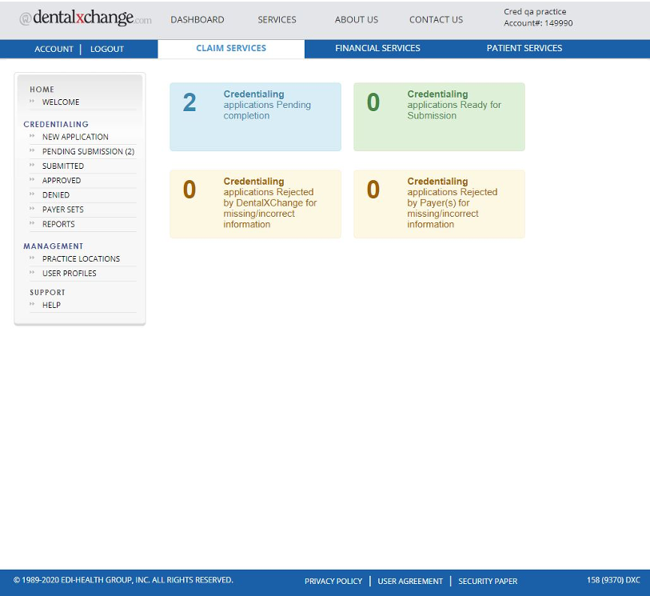The height and width of the screenshot is (596, 650).
Task: Log out using the Logout link
Action: (x=107, y=50)
